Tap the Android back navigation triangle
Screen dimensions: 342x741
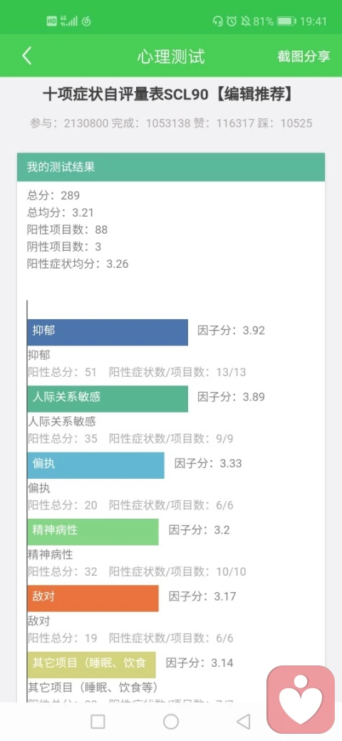tap(243, 722)
